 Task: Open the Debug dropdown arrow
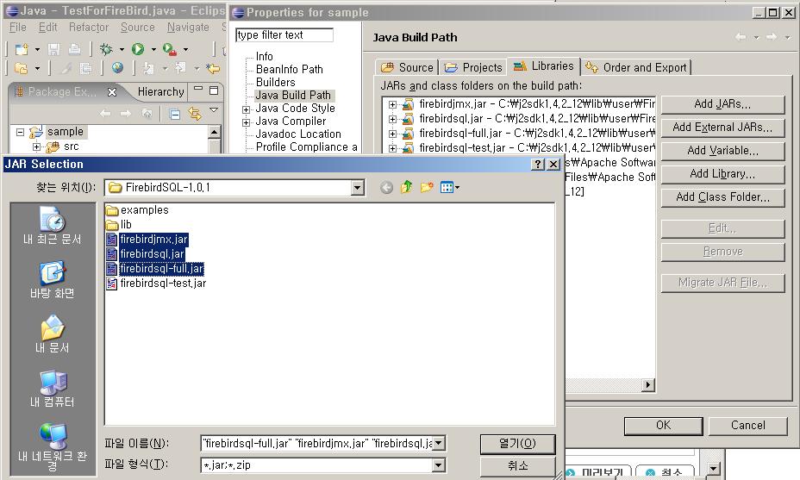tap(122, 49)
